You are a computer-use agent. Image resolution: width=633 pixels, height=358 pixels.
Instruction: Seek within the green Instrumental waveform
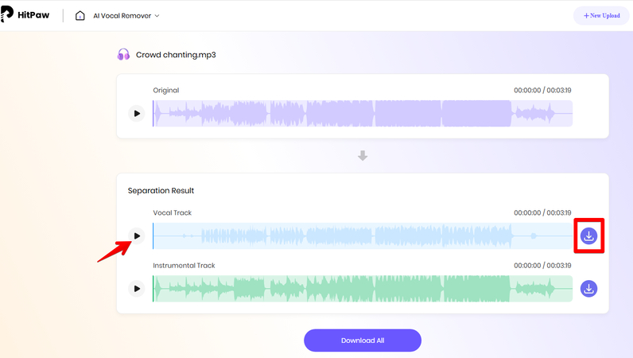coord(362,289)
